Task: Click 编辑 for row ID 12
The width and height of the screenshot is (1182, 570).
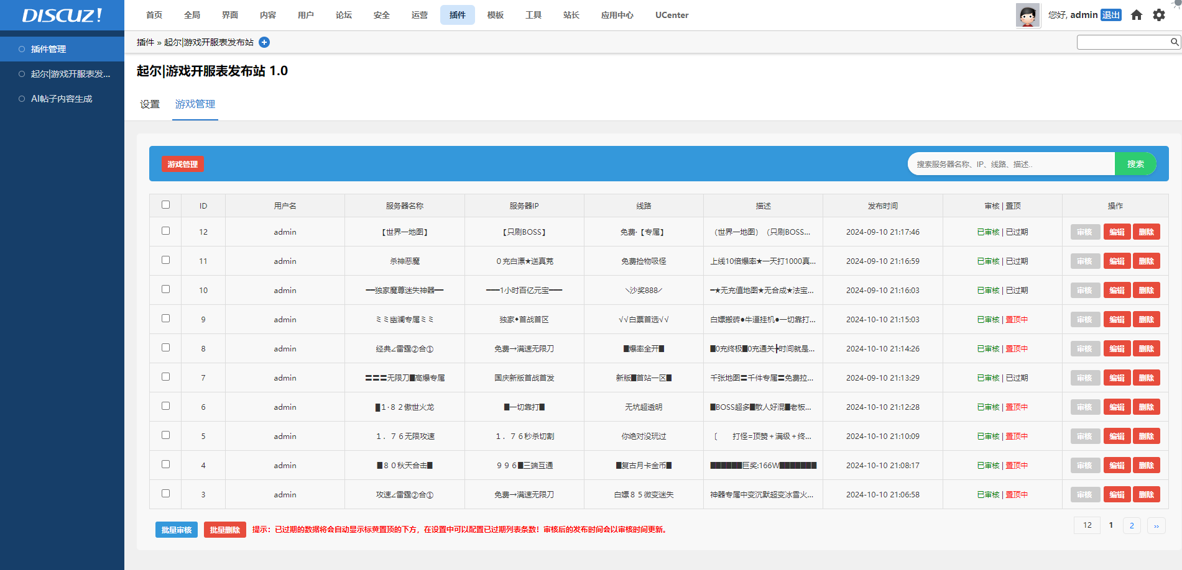Action: (1117, 232)
